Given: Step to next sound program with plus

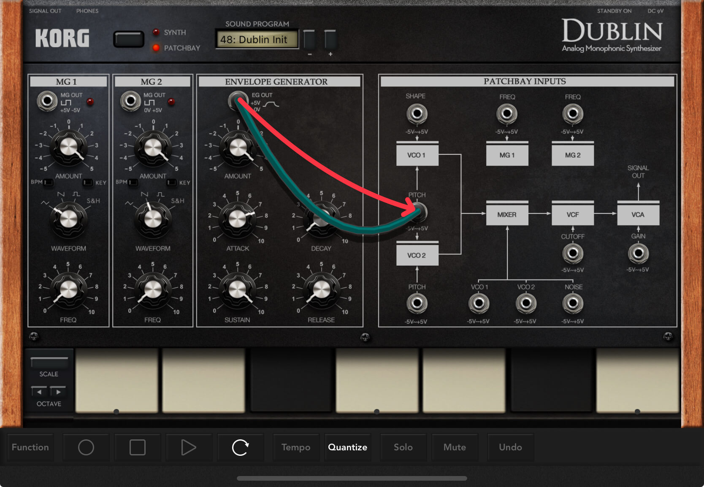Looking at the screenshot, I should [330, 40].
